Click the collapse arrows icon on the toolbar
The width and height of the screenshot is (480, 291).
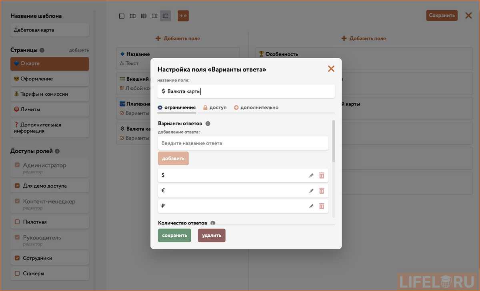coord(182,16)
